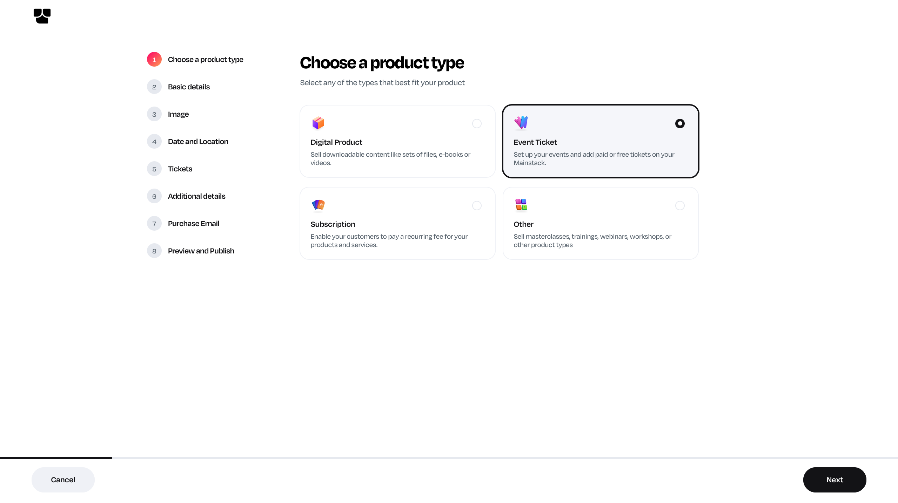This screenshot has height=503, width=898.
Task: Click the step 8 number circle
Action: coord(154,251)
